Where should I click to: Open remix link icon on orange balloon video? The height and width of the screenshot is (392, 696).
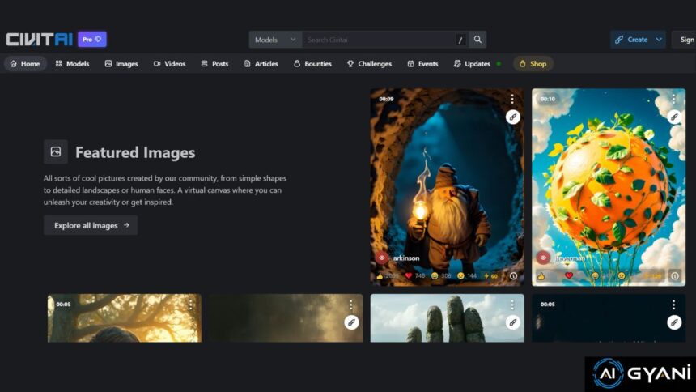tap(673, 117)
